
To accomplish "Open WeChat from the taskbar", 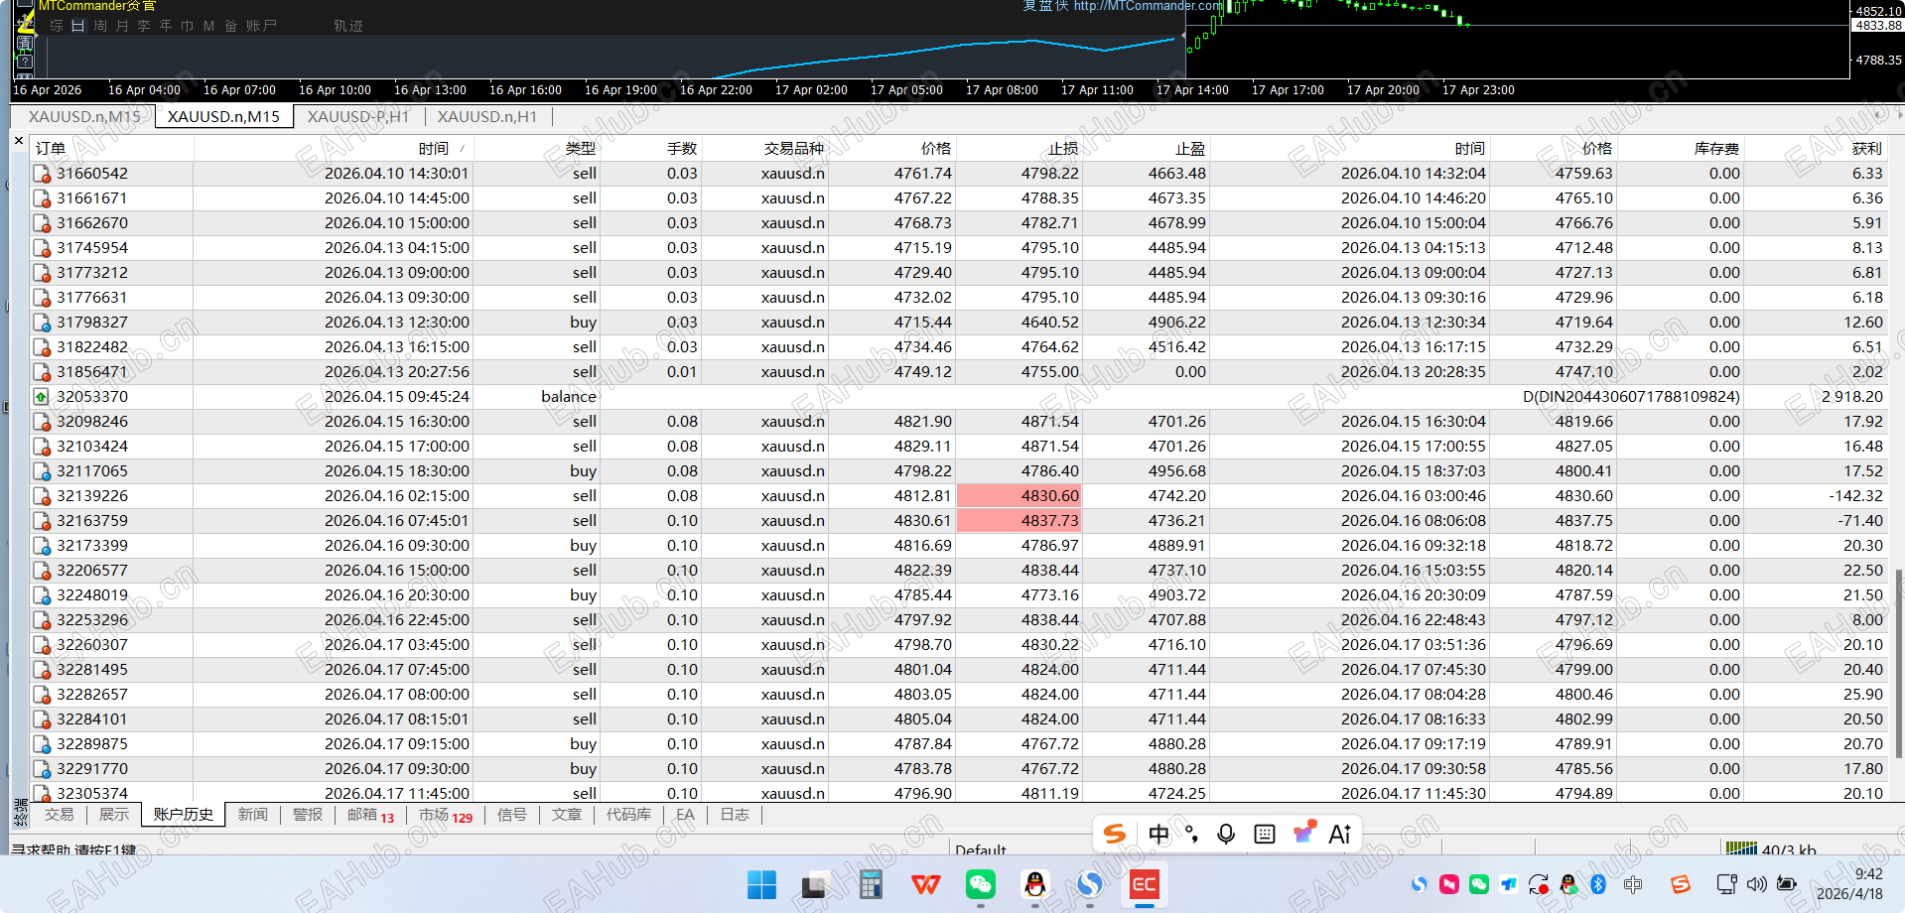I will [980, 884].
